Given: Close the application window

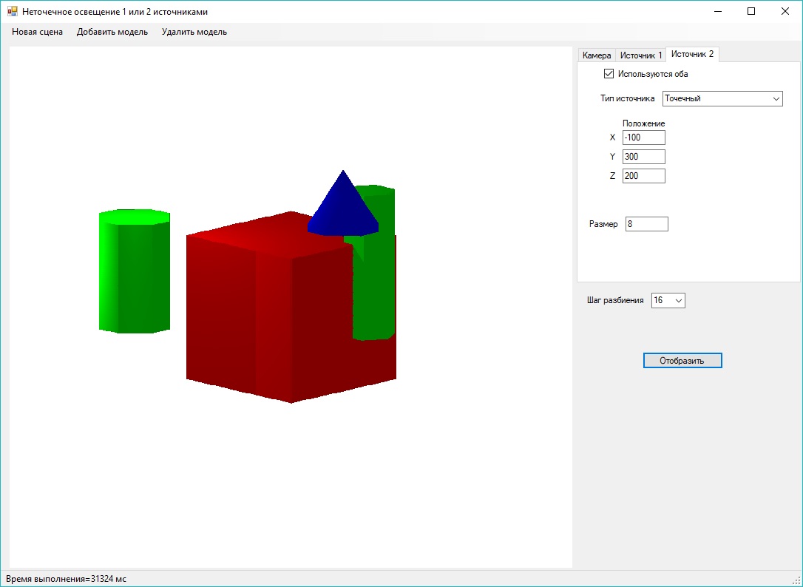Looking at the screenshot, I should (x=785, y=11).
